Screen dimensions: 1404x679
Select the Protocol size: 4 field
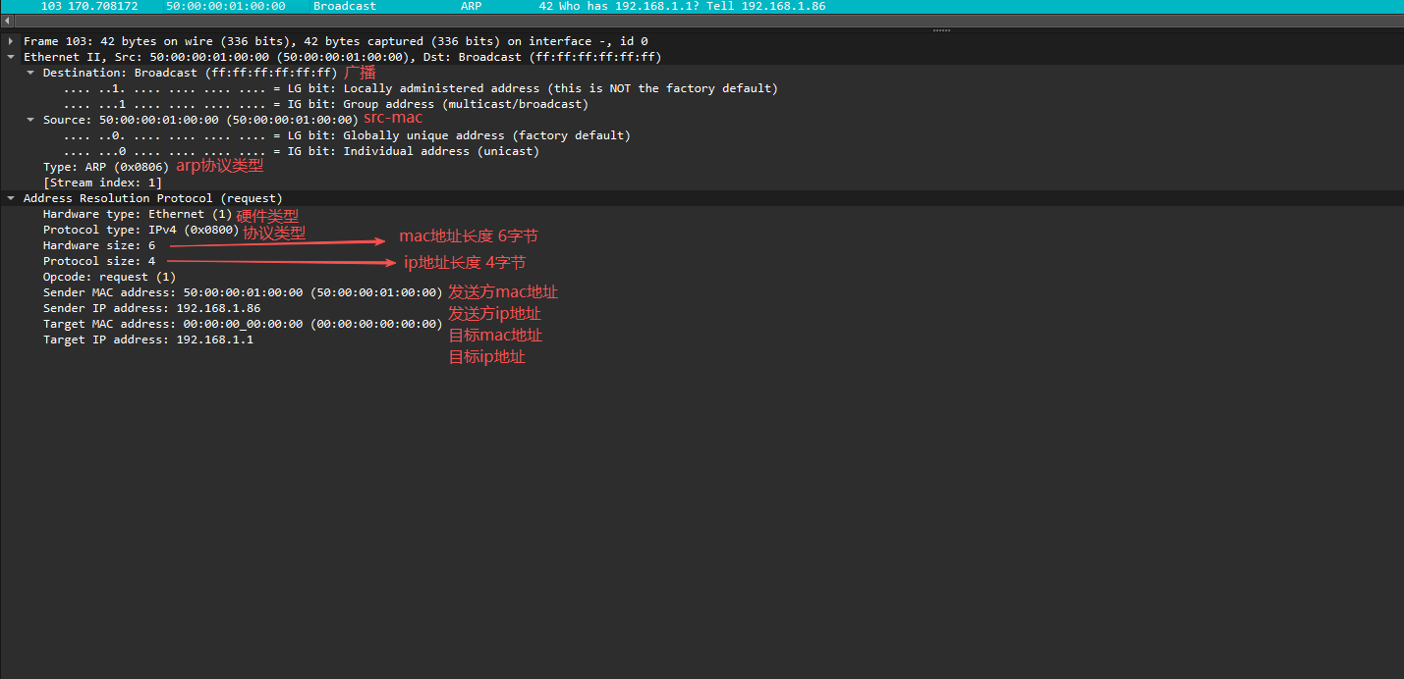point(98,261)
